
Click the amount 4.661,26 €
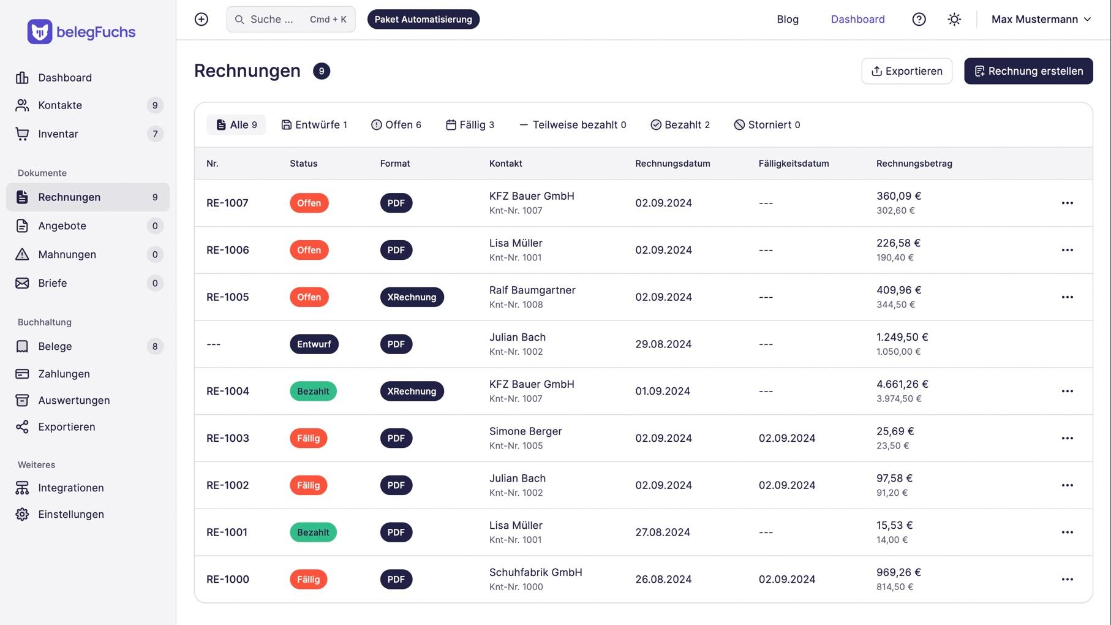tap(902, 385)
